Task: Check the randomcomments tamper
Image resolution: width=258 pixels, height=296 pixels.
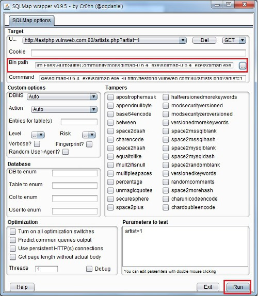Action: [166, 182]
